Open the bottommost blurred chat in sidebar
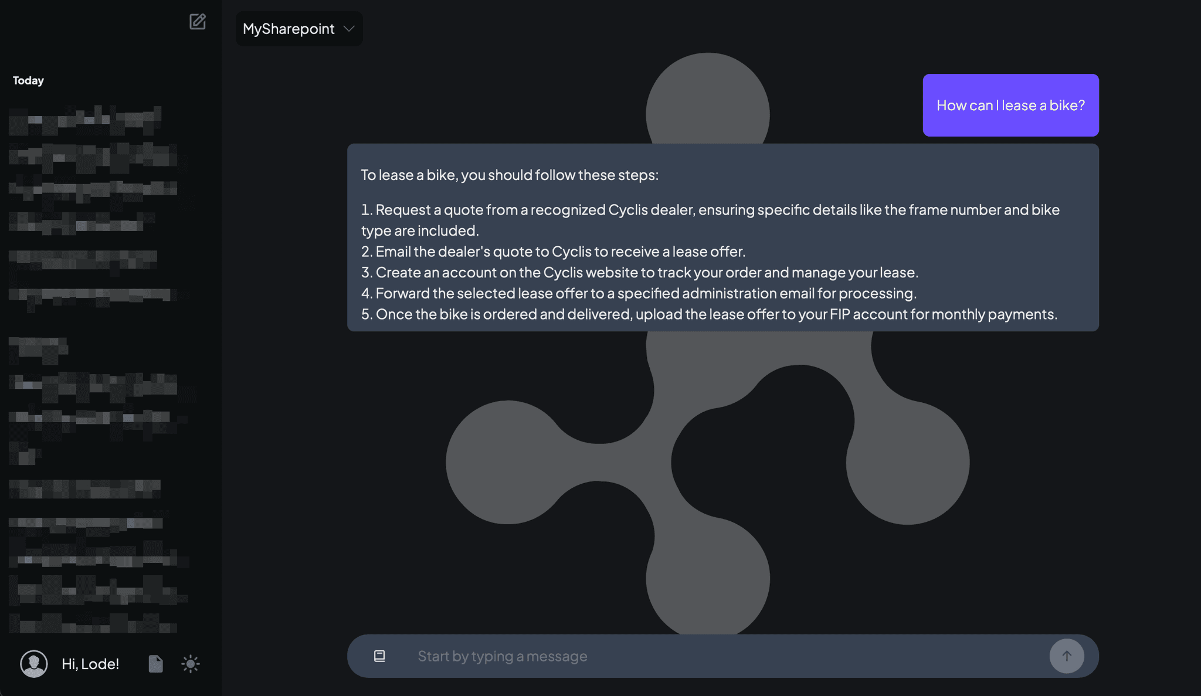Viewport: 1201px width, 696px height. click(94, 623)
